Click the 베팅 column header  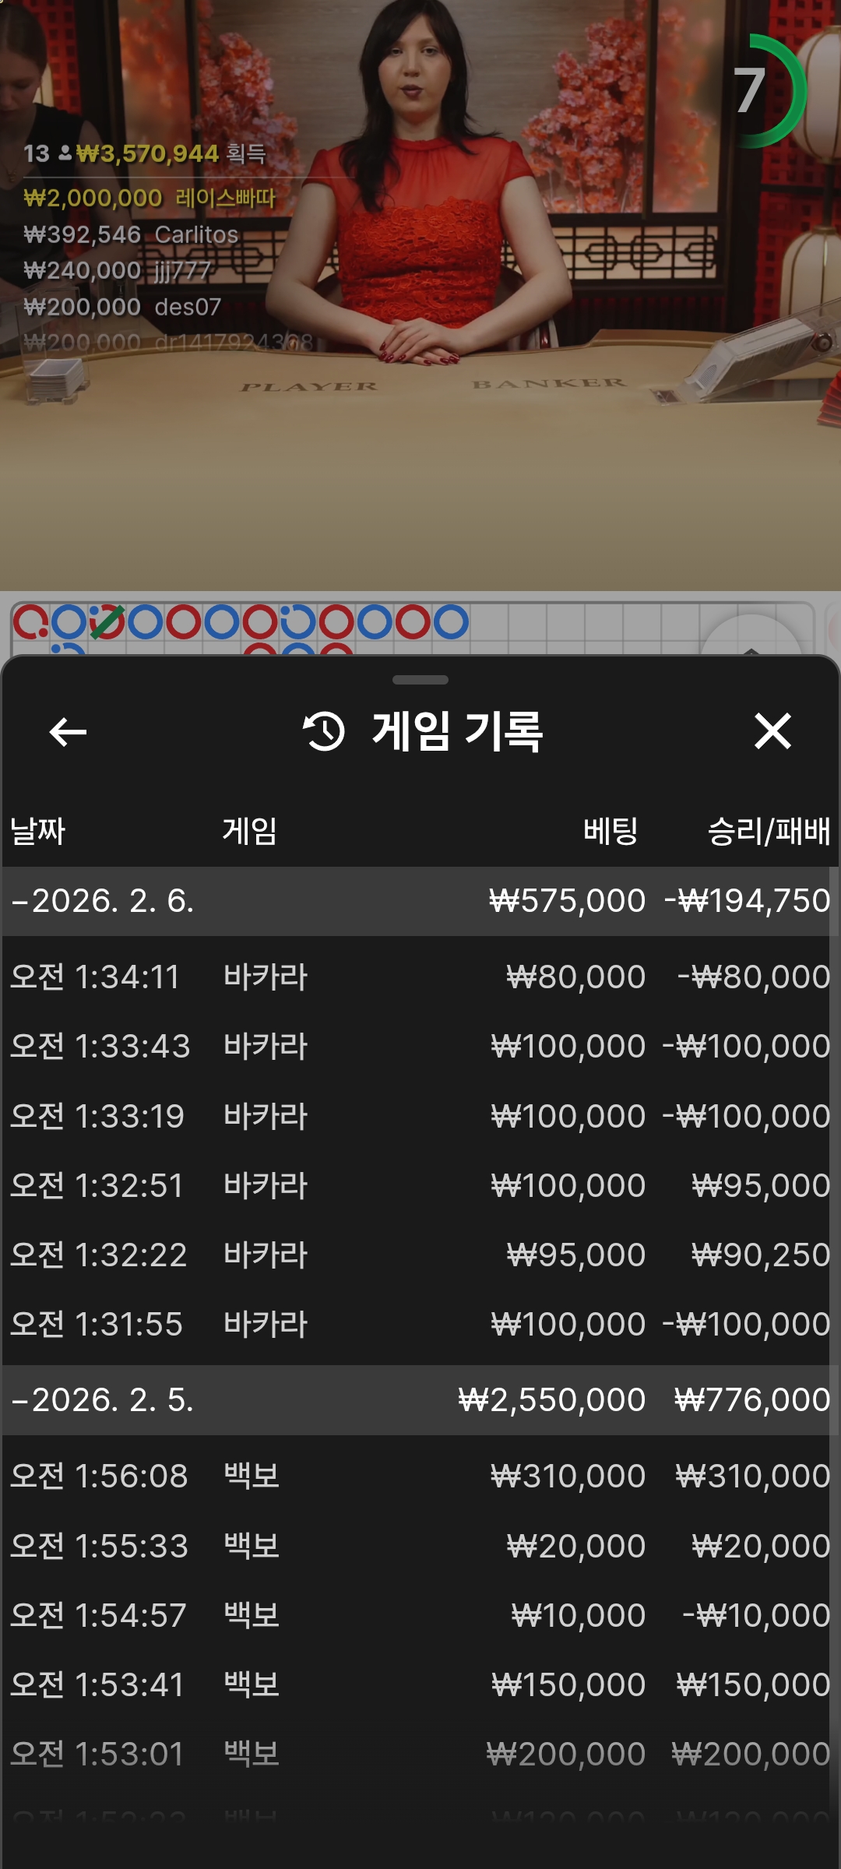(611, 831)
